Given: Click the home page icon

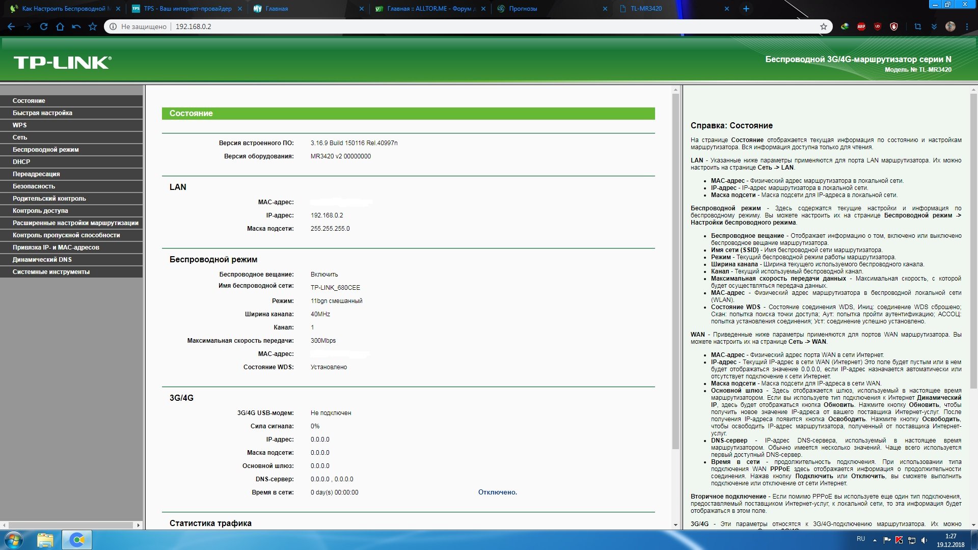Looking at the screenshot, I should [x=60, y=26].
